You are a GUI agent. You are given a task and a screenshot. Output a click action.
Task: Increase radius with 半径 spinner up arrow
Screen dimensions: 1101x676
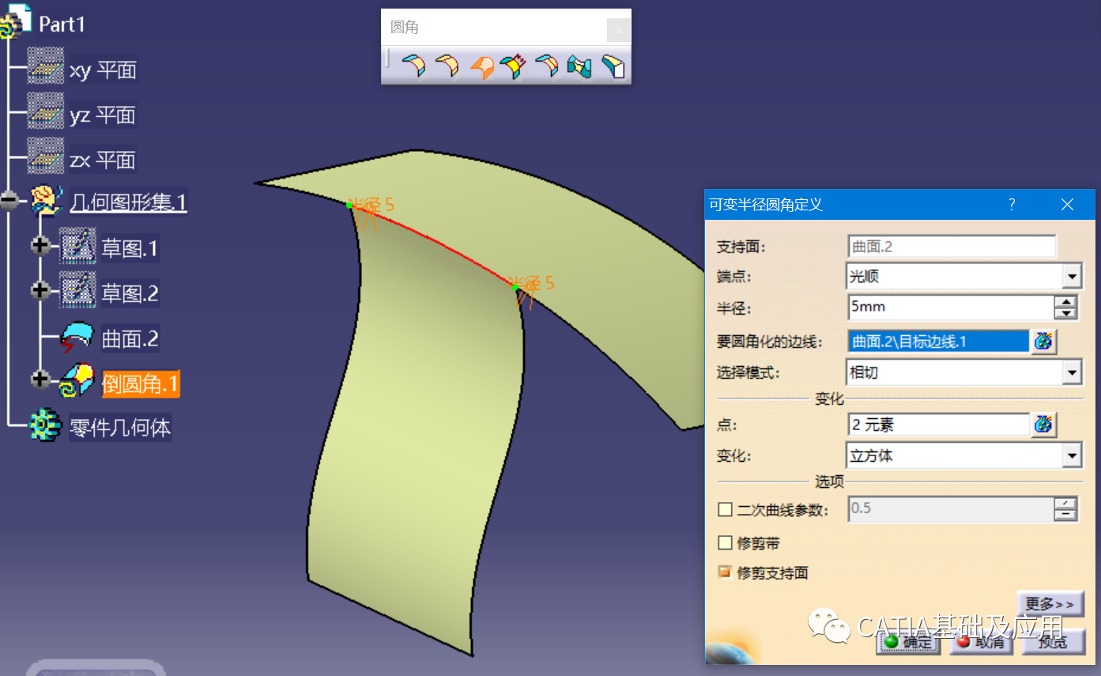click(x=1066, y=302)
